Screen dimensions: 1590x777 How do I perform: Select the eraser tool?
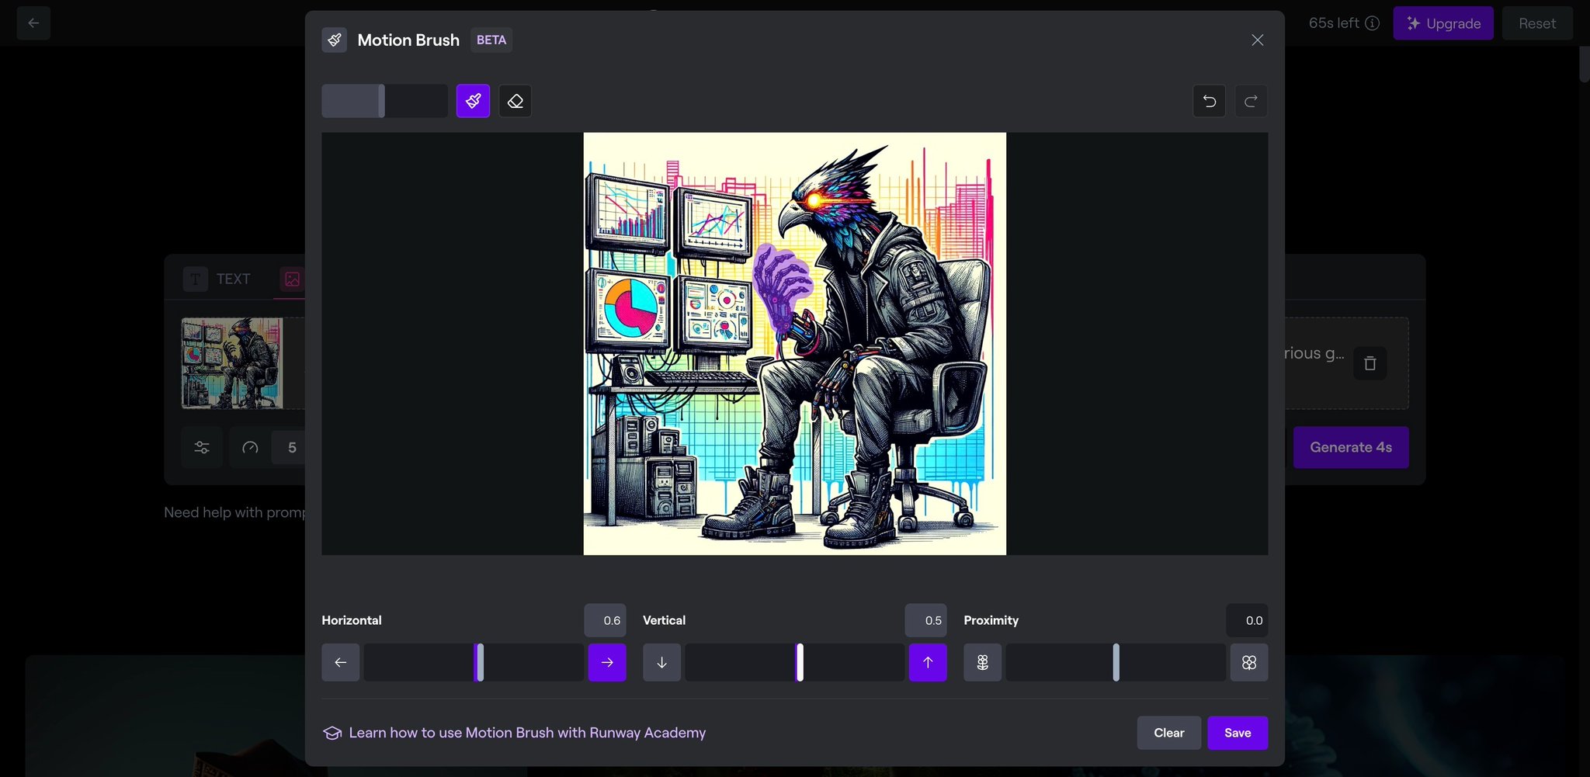(515, 101)
